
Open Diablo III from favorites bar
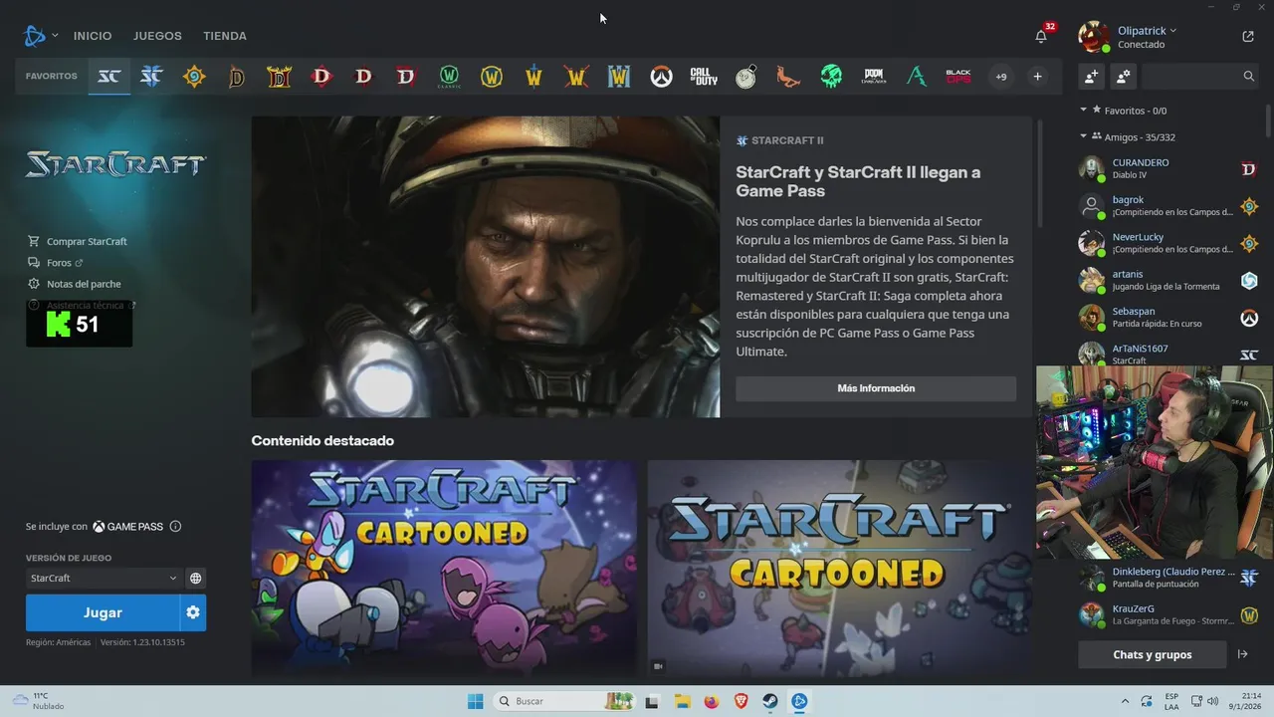[x=321, y=77]
